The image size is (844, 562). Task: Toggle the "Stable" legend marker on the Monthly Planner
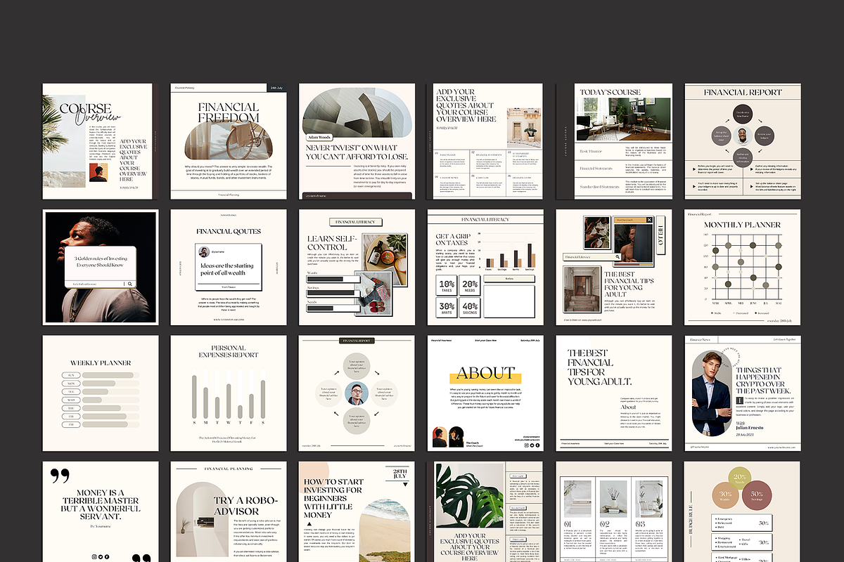tap(712, 313)
